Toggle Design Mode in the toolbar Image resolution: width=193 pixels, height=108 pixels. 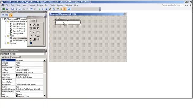pyautogui.click(x=50, y=9)
